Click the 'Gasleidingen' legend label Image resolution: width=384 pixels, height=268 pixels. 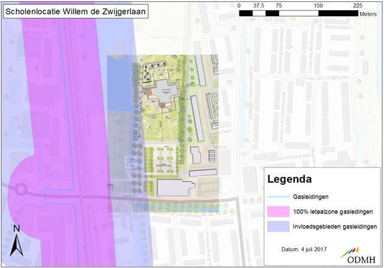pos(311,197)
